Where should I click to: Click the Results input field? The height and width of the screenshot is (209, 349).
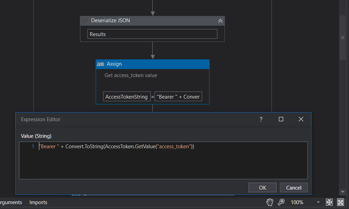click(152, 34)
